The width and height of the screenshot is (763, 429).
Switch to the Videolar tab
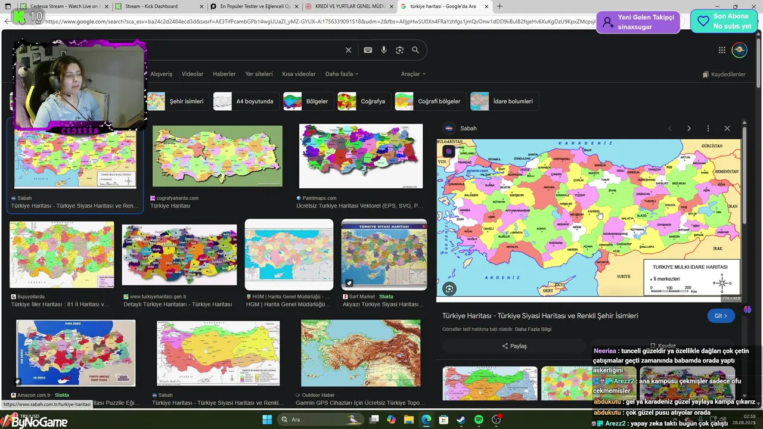tap(193, 74)
